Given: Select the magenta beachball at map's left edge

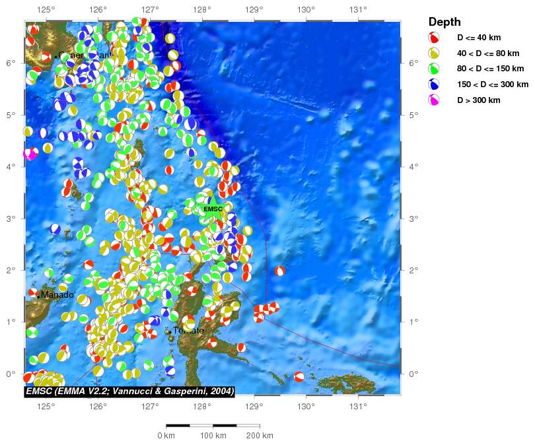Looking at the screenshot, I should click(29, 154).
